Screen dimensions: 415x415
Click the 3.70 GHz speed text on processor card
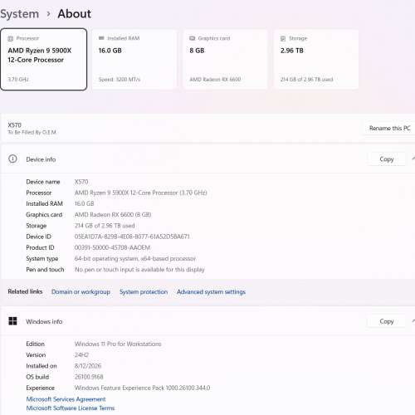pos(18,80)
